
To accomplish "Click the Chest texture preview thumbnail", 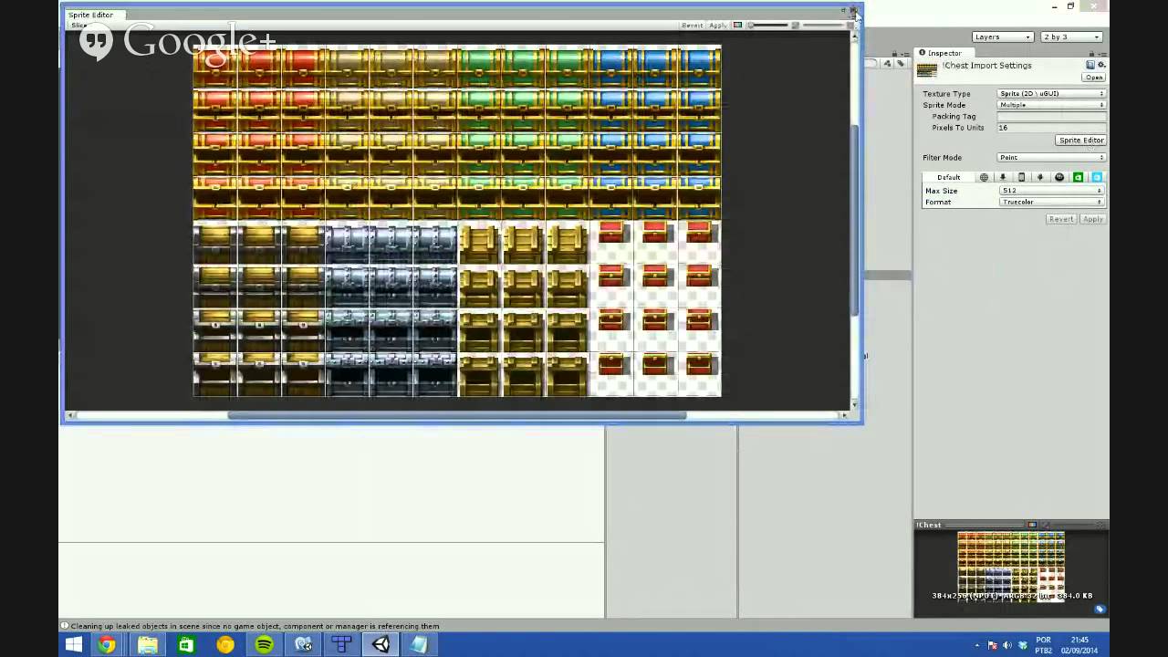I will click(1011, 568).
